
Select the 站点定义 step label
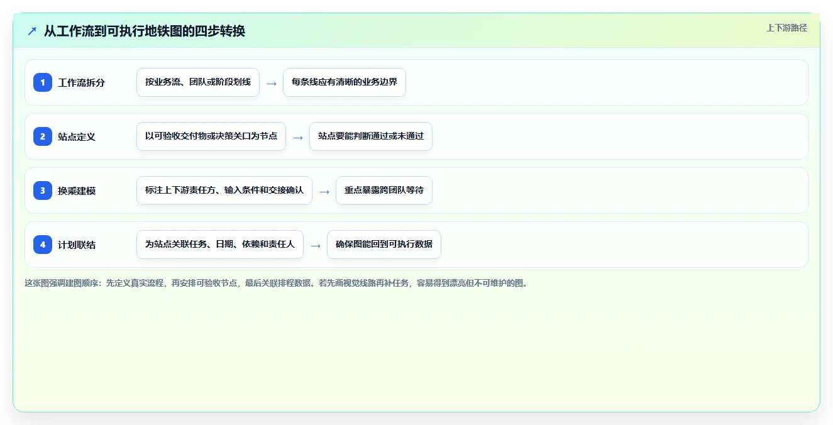(77, 136)
